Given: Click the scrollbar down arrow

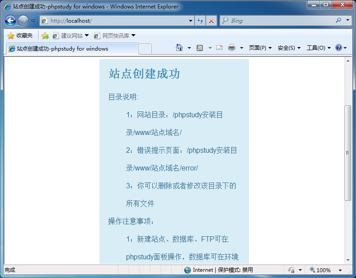Looking at the screenshot, I should pyautogui.click(x=348, y=260).
